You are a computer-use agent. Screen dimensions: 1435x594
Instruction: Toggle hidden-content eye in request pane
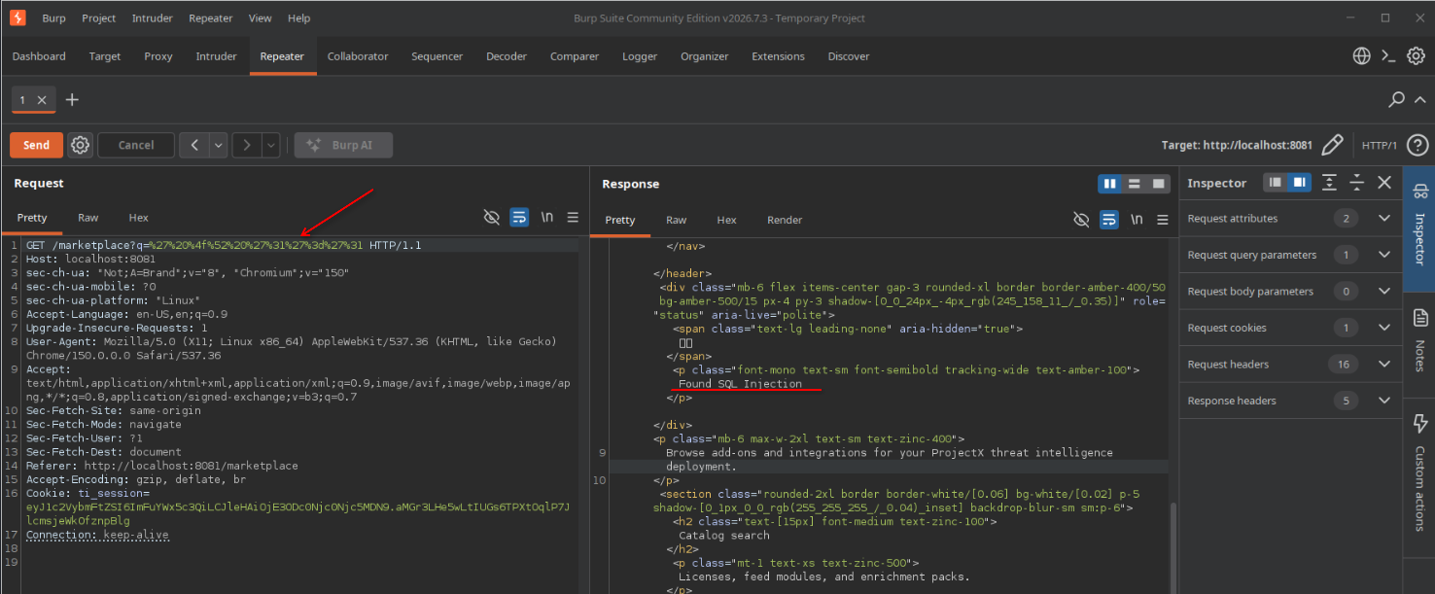[x=492, y=218]
